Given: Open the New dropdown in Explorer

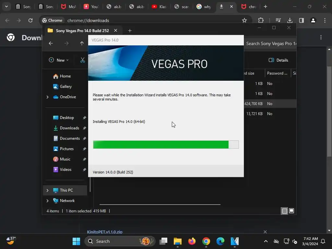Looking at the screenshot, I should (59, 60).
